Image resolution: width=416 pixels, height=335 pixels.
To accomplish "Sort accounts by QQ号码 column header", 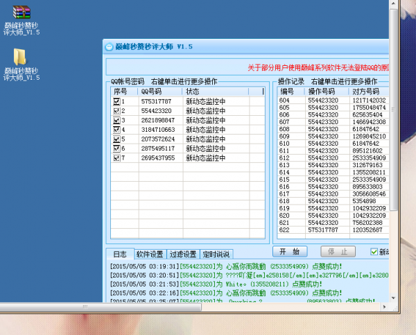I will [x=160, y=92].
